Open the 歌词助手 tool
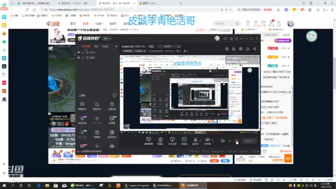 click(x=112, y=134)
